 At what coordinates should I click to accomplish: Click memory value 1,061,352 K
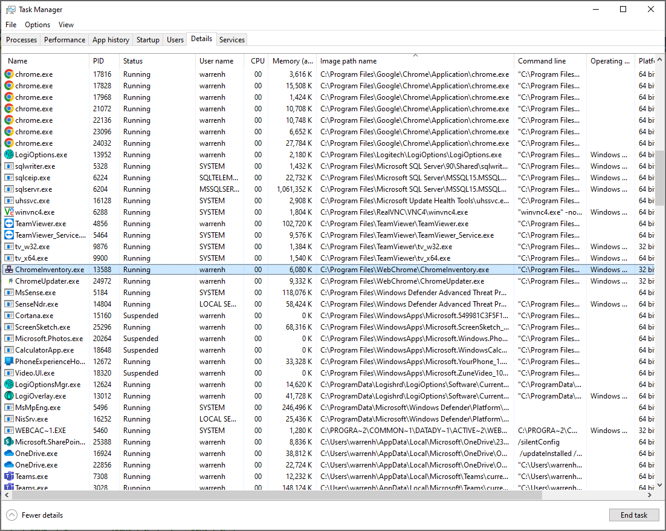294,189
